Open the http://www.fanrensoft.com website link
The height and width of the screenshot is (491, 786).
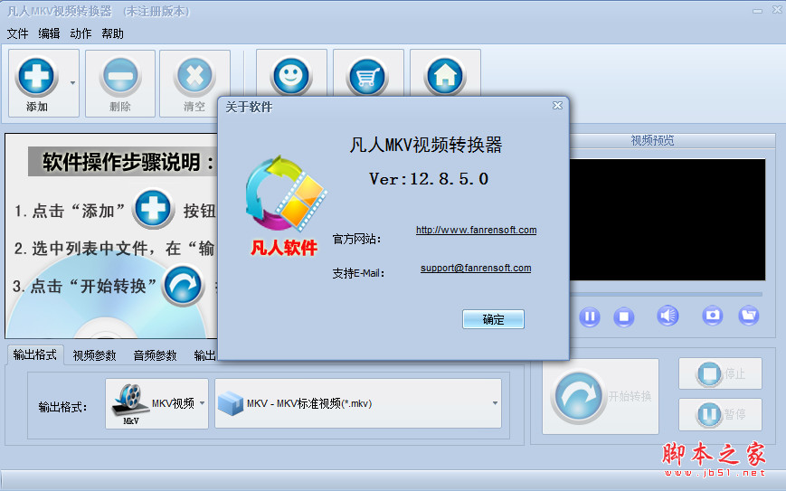pyautogui.click(x=476, y=230)
